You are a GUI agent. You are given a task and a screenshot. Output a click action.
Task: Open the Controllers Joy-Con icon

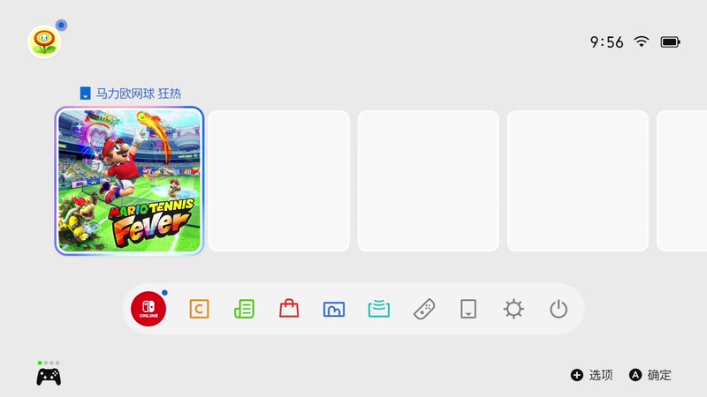click(x=424, y=310)
